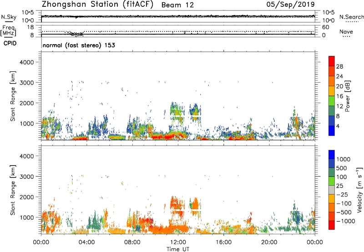Click the 'Zhongshan Station (fitACF)' title
The width and height of the screenshot is (364, 252).
pos(97,5)
